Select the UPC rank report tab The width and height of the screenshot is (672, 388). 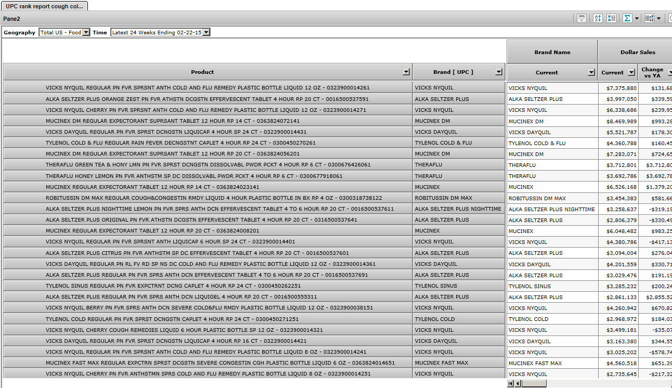click(x=44, y=6)
